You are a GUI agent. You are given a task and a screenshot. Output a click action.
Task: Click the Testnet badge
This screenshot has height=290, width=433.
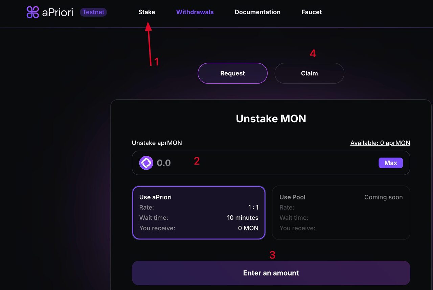[x=93, y=12]
